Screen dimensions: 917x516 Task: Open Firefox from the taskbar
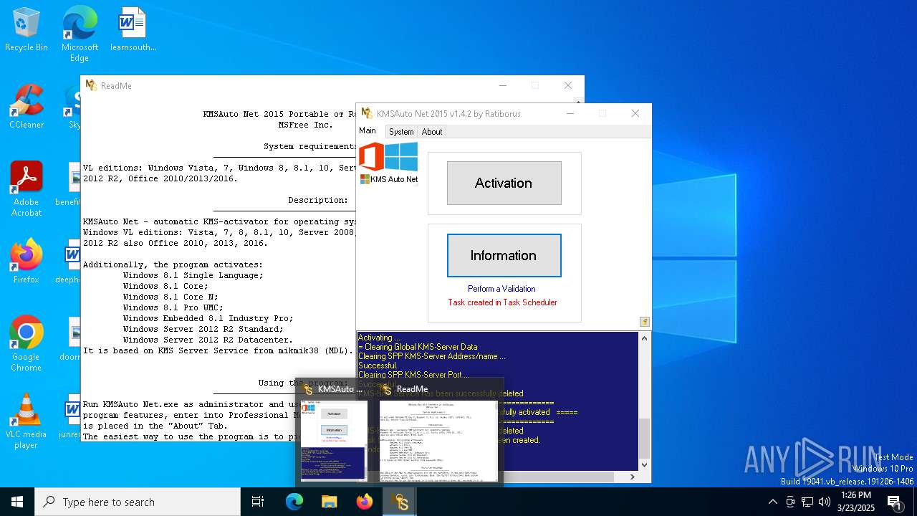click(365, 502)
